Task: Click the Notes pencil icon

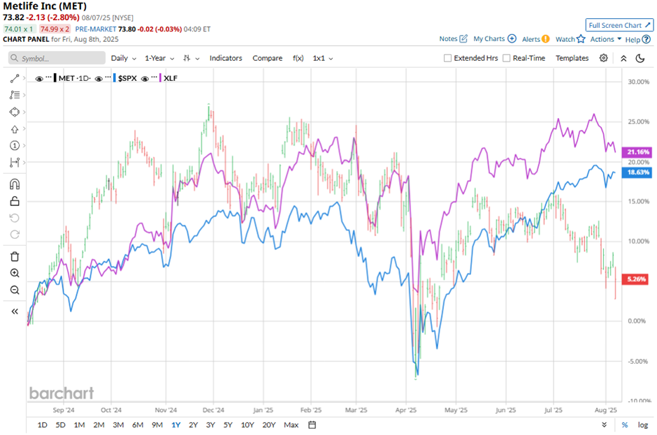Action: 463,38
